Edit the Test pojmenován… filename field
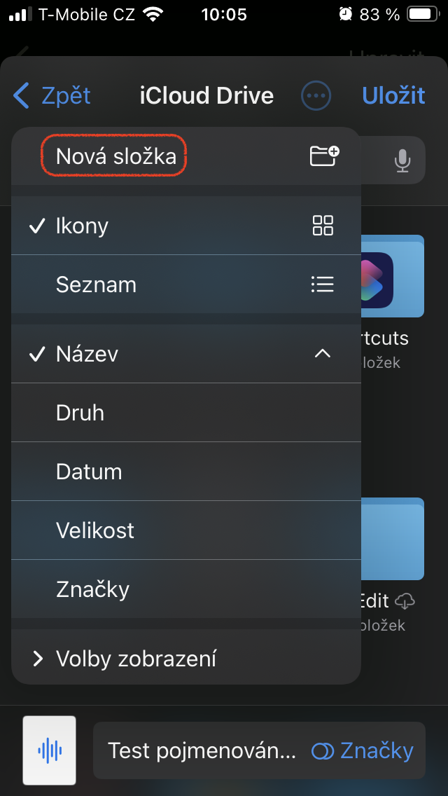Image resolution: width=448 pixels, height=796 pixels. point(202,751)
